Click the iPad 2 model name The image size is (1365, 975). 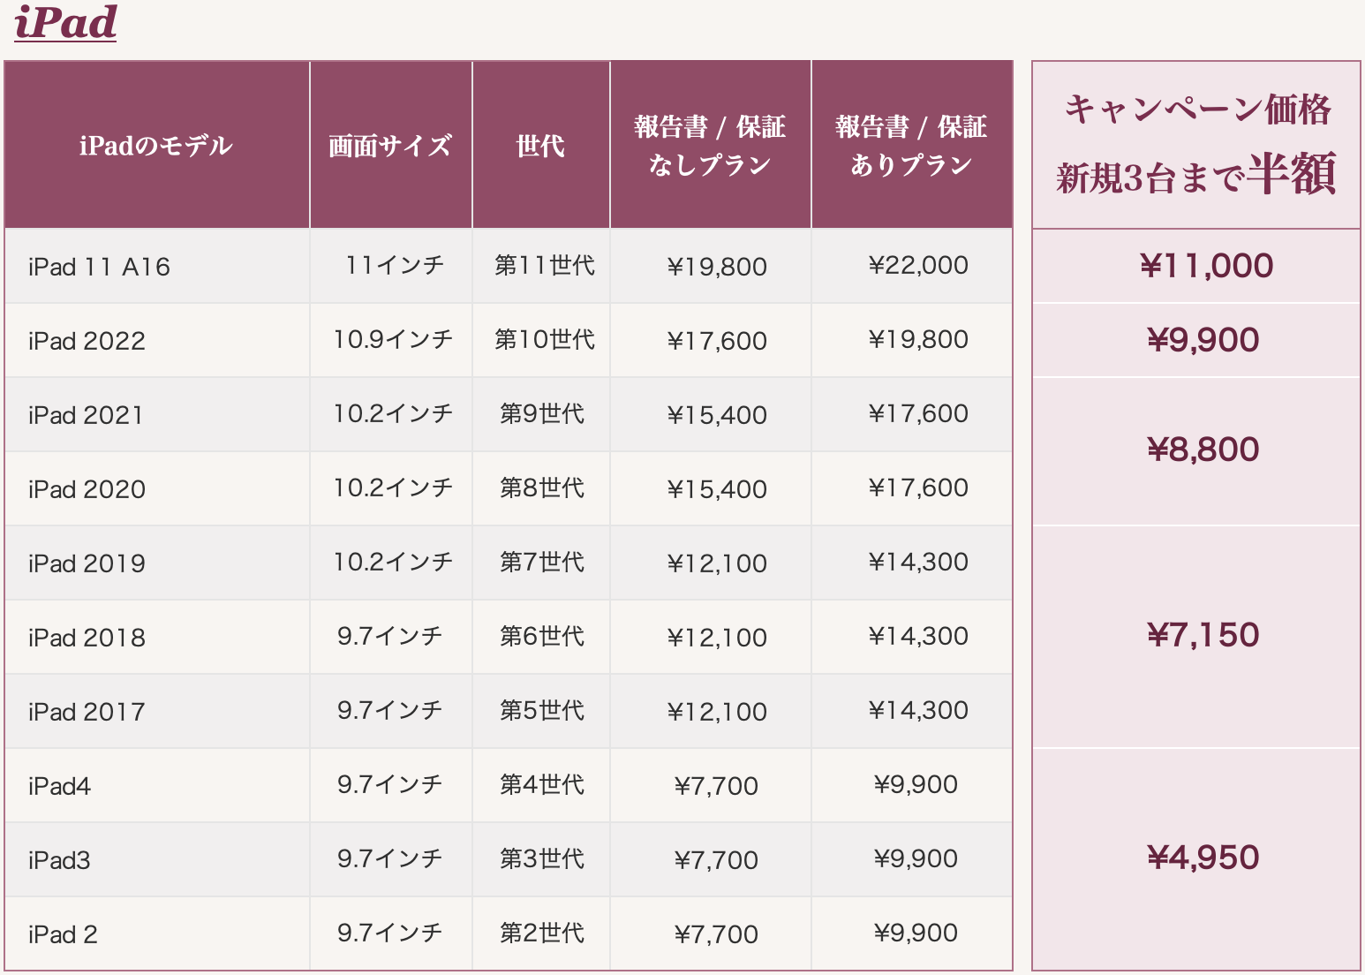[x=63, y=934]
